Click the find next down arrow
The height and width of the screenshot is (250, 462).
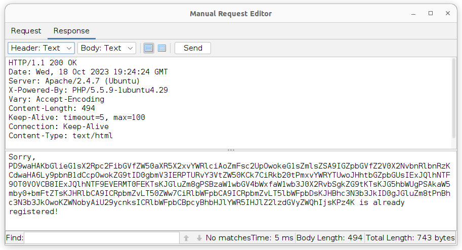coord(199,238)
